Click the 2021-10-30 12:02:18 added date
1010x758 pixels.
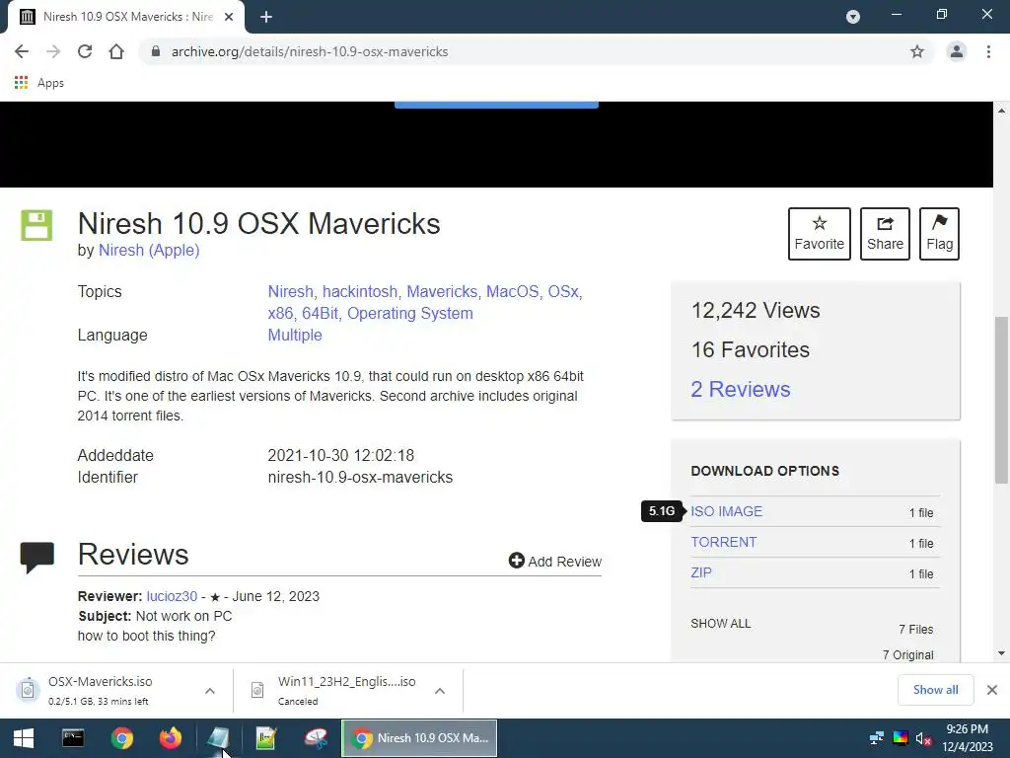tap(340, 456)
